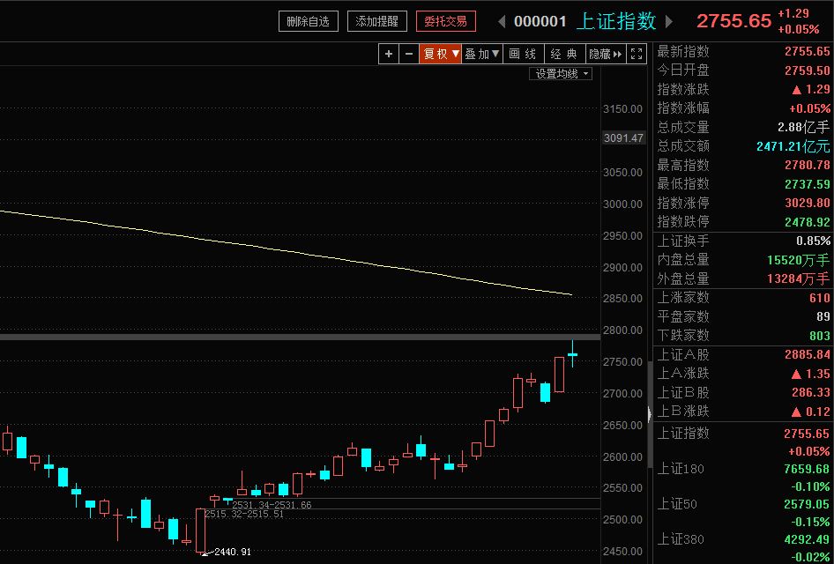The height and width of the screenshot is (564, 834).
Task: Select the 画线 drawing tool
Action: tap(522, 54)
